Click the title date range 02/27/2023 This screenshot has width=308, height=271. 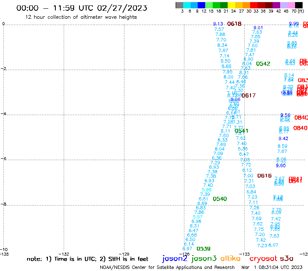[122, 8]
